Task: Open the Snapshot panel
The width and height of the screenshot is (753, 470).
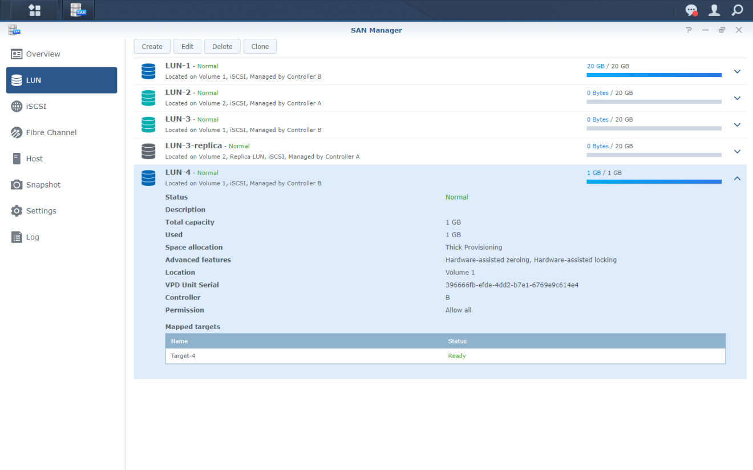Action: click(39, 184)
